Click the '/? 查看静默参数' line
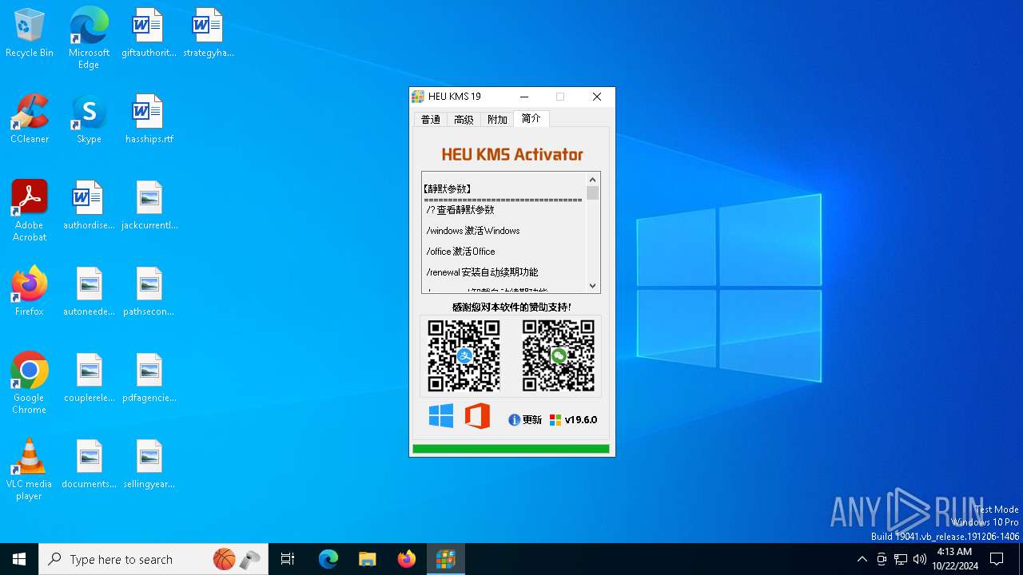The height and width of the screenshot is (575, 1023). (x=460, y=210)
